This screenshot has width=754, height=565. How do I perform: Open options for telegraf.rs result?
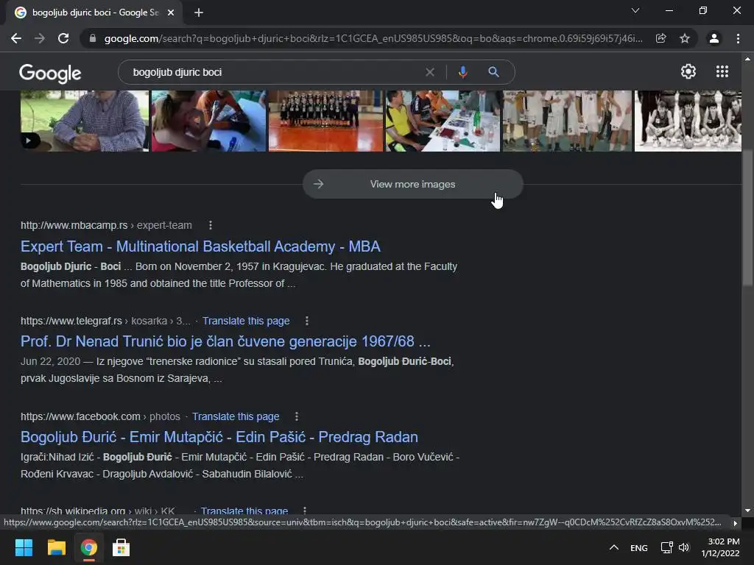(307, 321)
